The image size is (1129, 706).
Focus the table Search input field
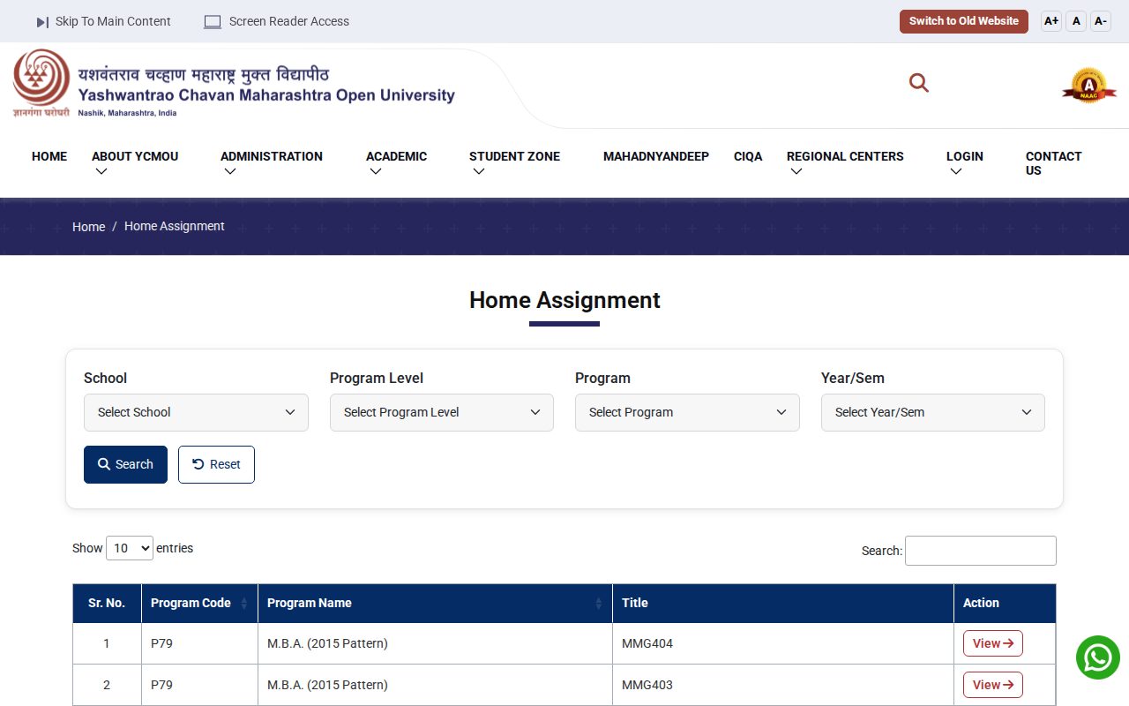[x=981, y=551]
